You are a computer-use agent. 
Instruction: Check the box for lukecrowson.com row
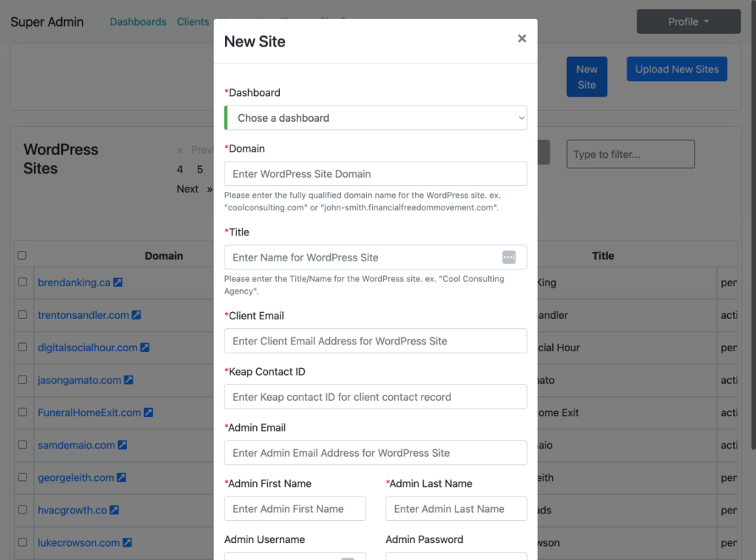(x=23, y=542)
